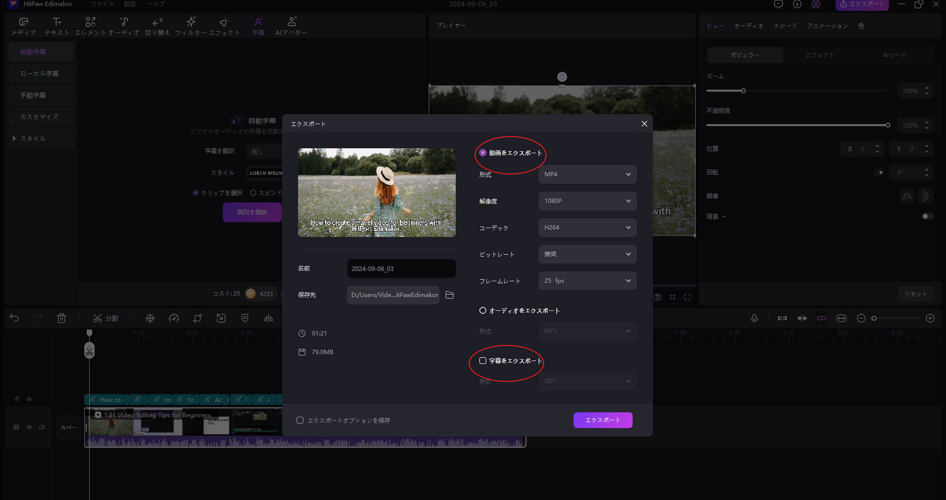Open the エレメント elements tool
The height and width of the screenshot is (500, 946).
click(91, 26)
